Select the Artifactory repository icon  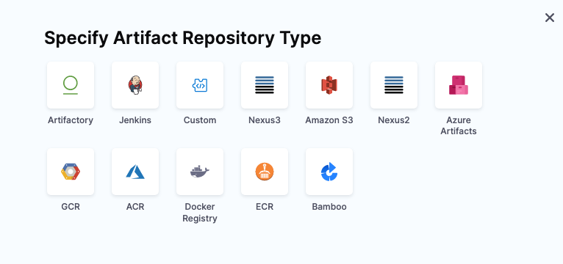[x=71, y=85]
